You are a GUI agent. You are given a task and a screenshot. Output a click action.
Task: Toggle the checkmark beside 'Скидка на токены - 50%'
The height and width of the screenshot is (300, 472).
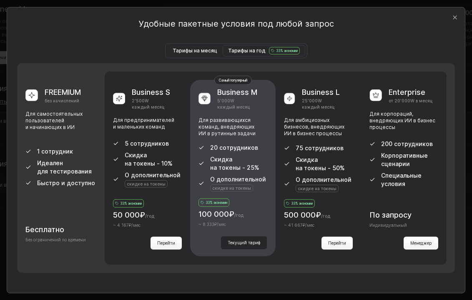287,164
